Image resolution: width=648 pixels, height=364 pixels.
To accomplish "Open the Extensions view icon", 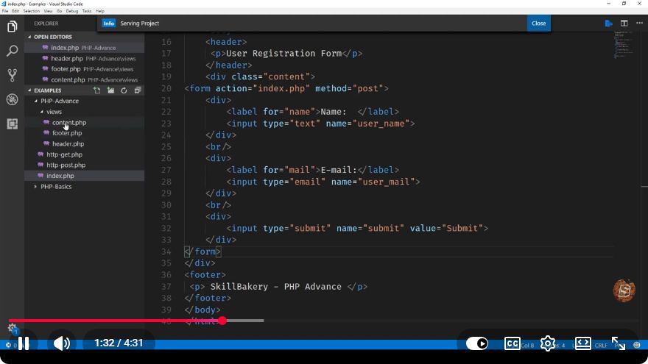I will (x=12, y=124).
